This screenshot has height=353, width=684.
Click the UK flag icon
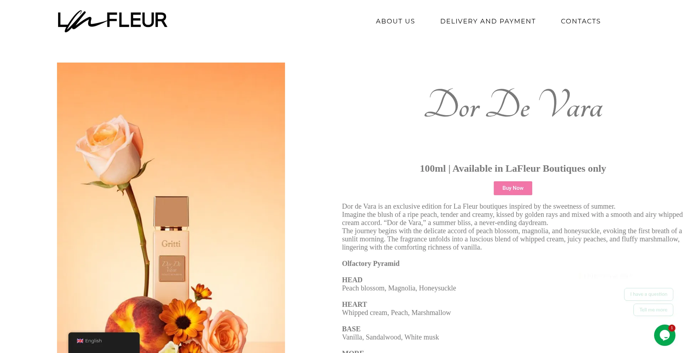pos(80,341)
